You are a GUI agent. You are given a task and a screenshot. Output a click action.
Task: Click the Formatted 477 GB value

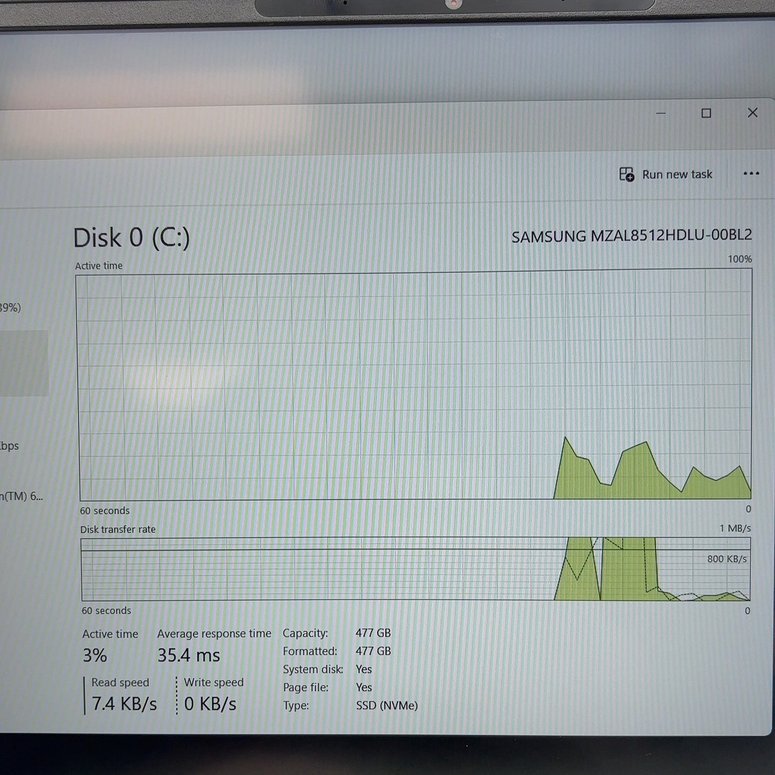(x=373, y=651)
